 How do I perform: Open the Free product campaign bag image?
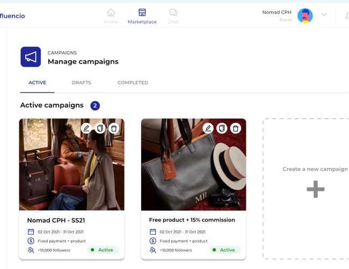tap(194, 165)
